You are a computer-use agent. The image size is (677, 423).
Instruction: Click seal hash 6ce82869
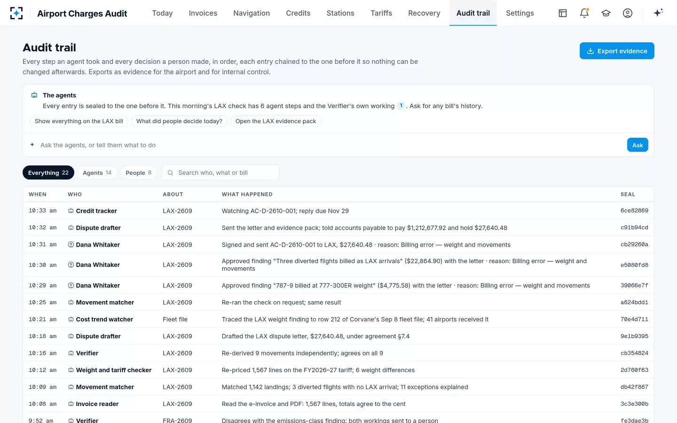[x=634, y=211]
